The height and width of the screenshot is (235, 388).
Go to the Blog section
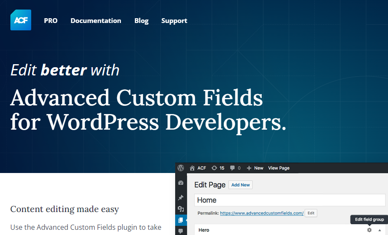point(141,21)
